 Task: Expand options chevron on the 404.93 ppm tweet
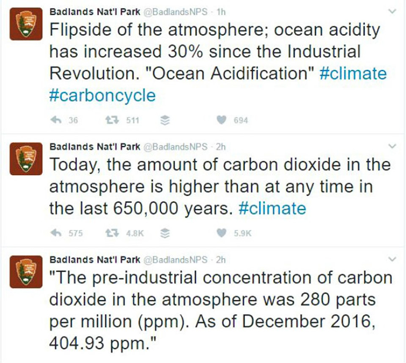393,259
